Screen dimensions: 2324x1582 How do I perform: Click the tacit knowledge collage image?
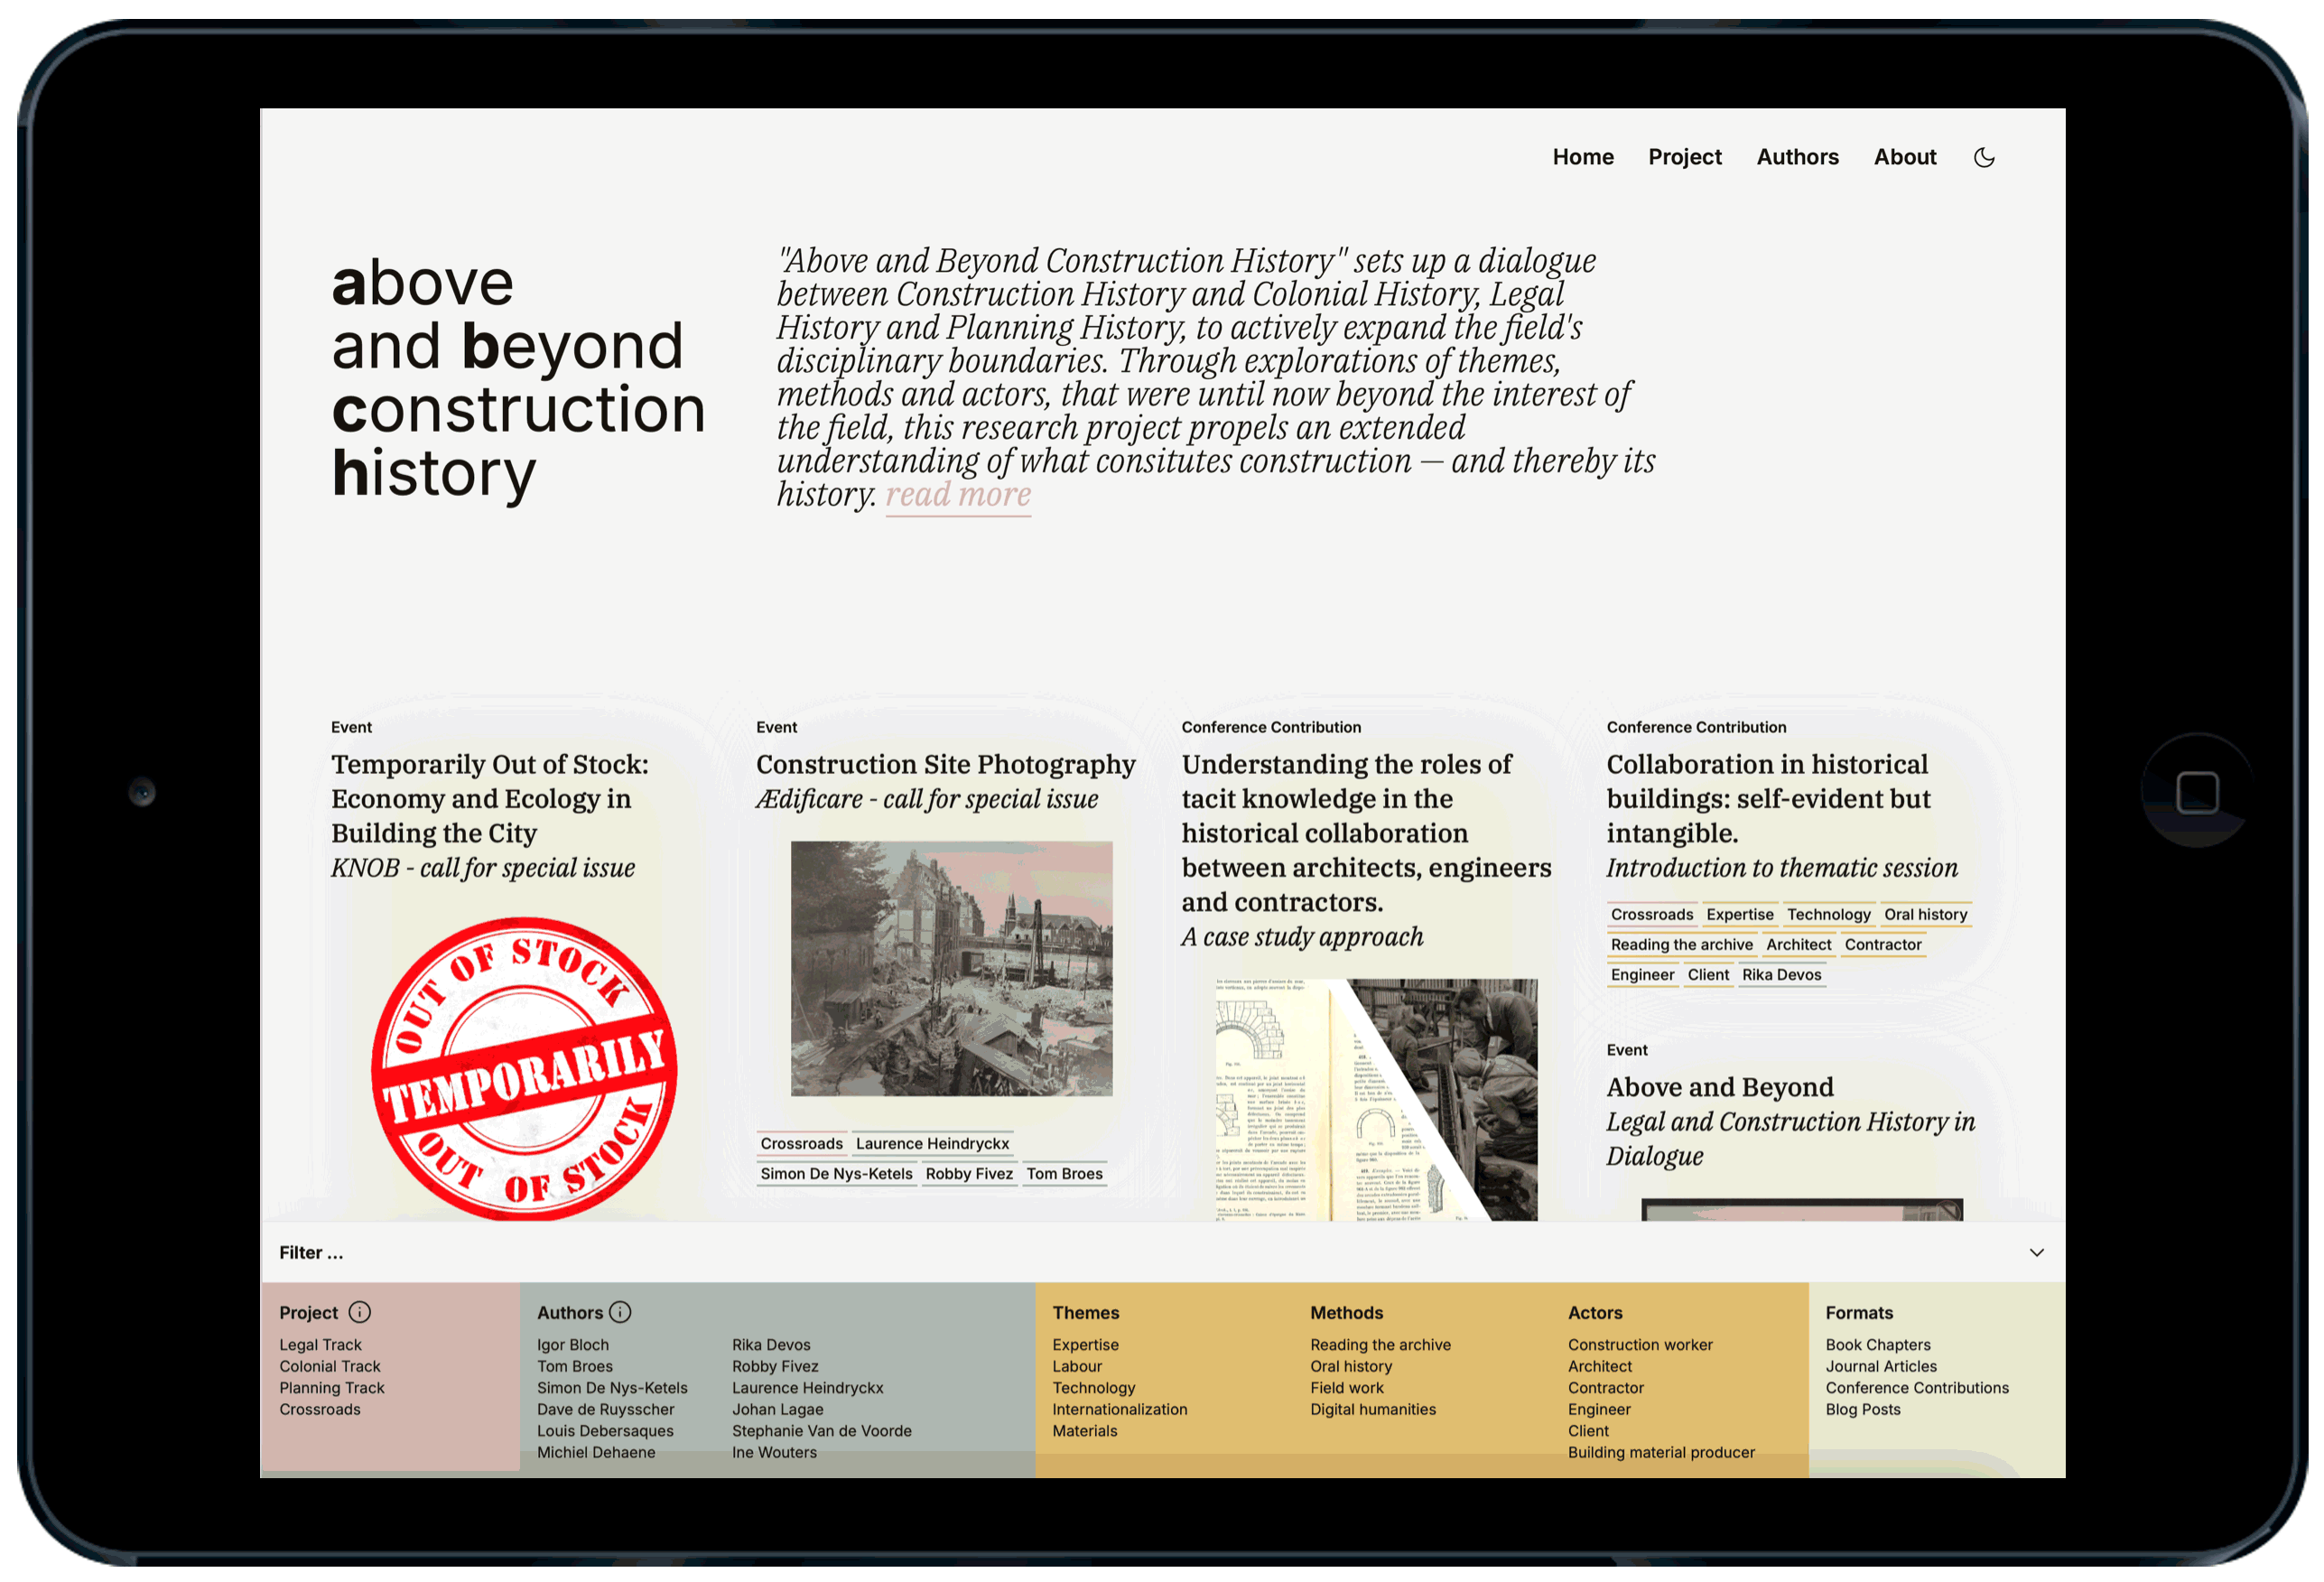point(1376,1099)
